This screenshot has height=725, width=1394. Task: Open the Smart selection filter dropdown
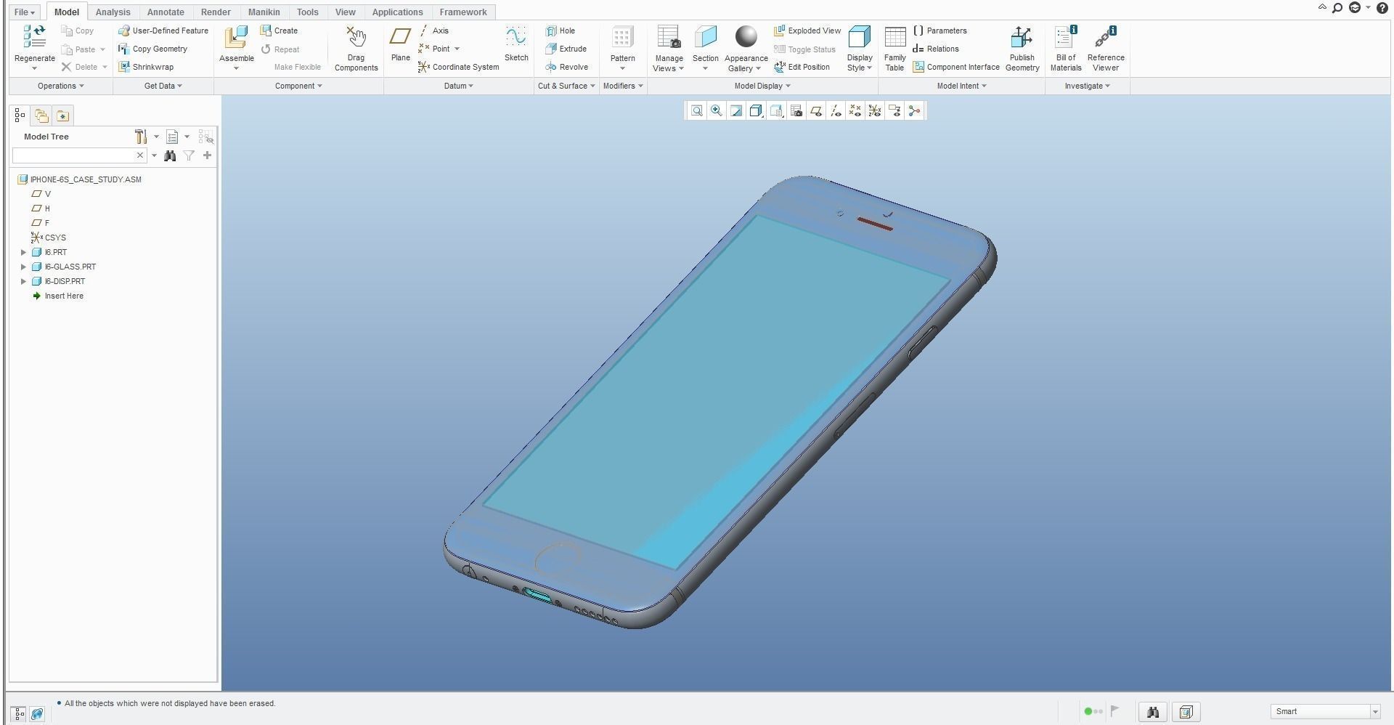point(1375,712)
